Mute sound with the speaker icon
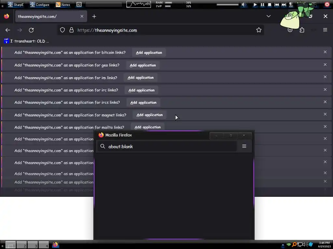333x249 pixels. click(x=244, y=5)
